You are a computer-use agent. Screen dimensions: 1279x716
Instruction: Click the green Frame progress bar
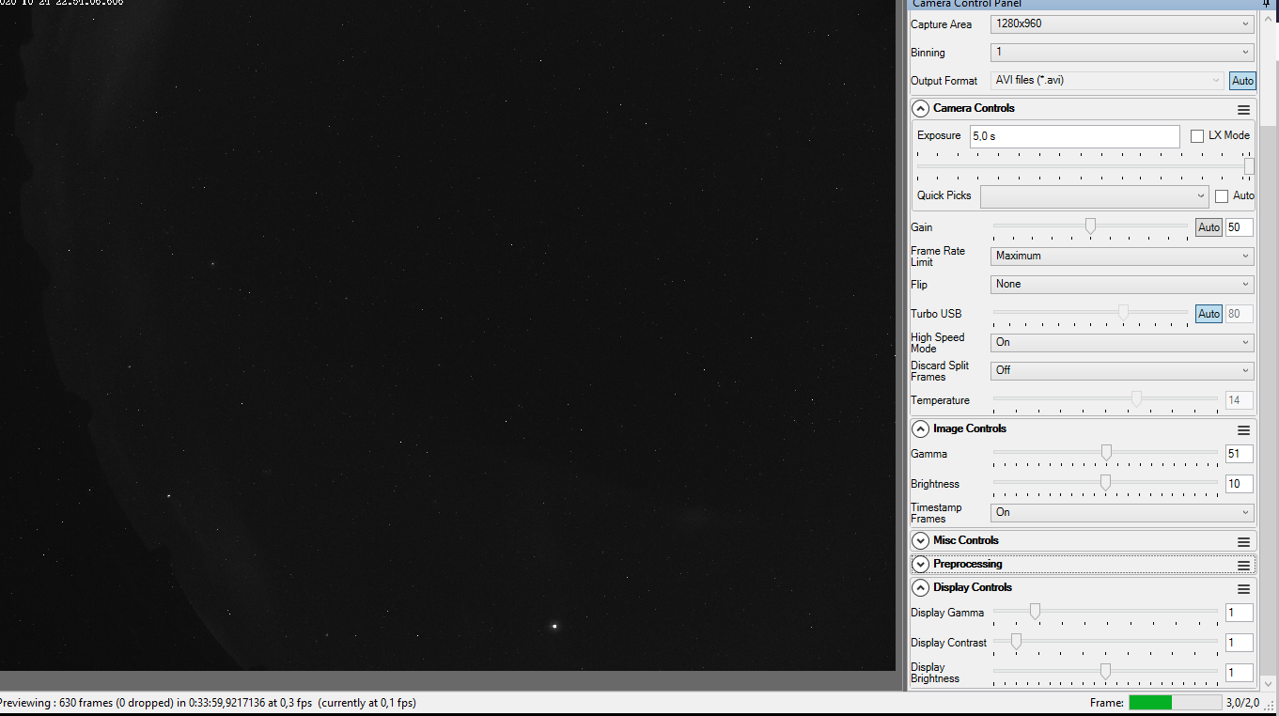1175,702
